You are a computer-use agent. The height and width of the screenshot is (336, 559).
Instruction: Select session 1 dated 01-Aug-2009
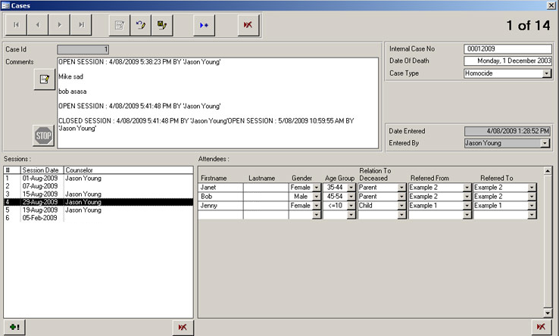98,178
